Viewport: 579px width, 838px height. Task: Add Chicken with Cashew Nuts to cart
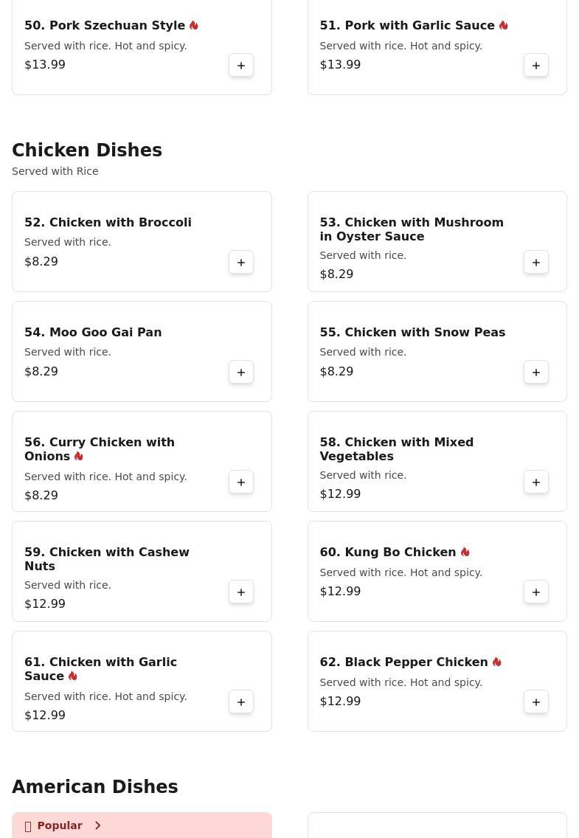pyautogui.click(x=241, y=592)
